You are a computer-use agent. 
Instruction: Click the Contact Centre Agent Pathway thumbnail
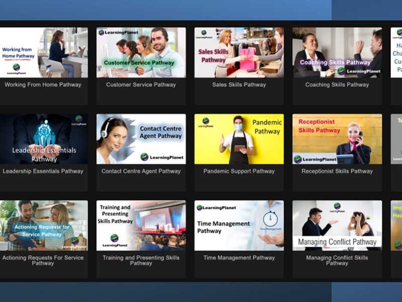(x=141, y=139)
